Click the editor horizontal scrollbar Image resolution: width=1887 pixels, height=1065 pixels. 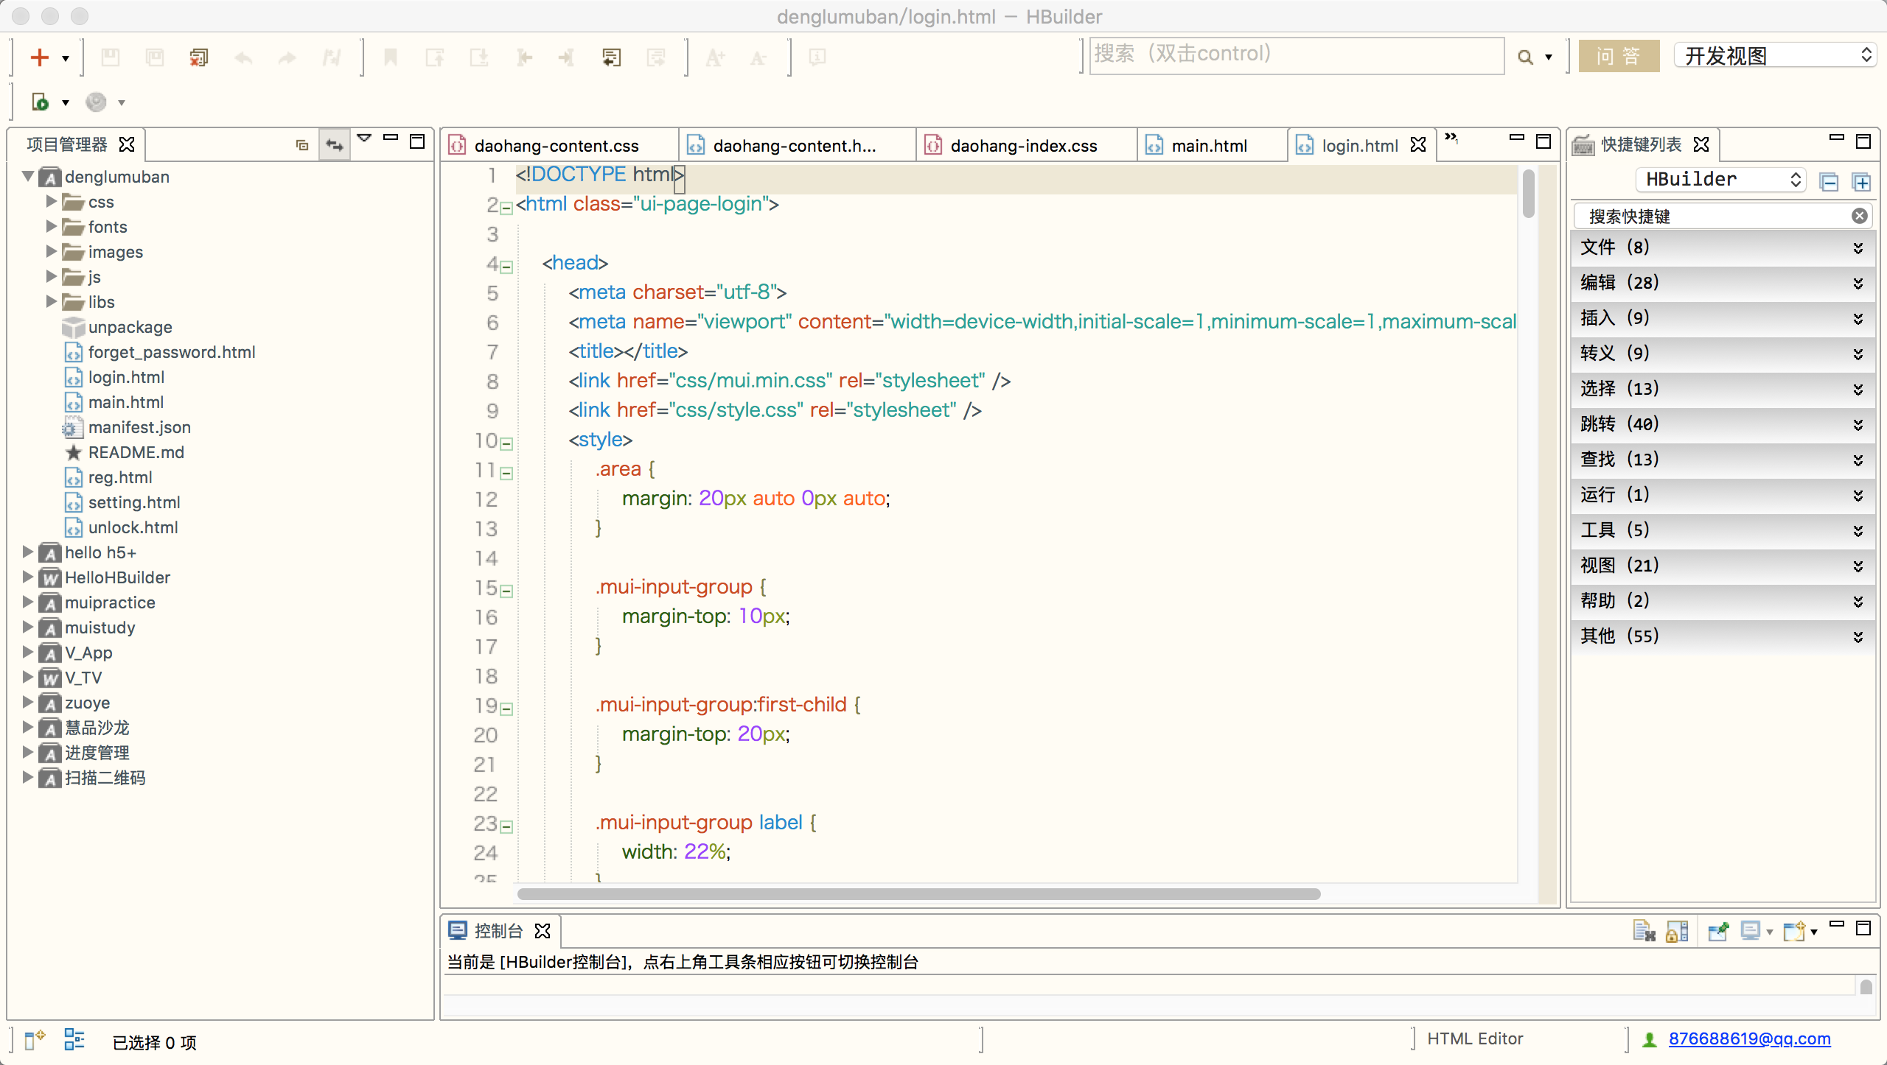[918, 893]
